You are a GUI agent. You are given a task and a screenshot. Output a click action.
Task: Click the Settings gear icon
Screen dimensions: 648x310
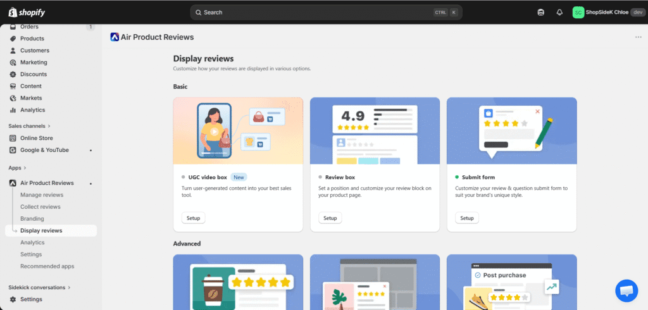13,299
